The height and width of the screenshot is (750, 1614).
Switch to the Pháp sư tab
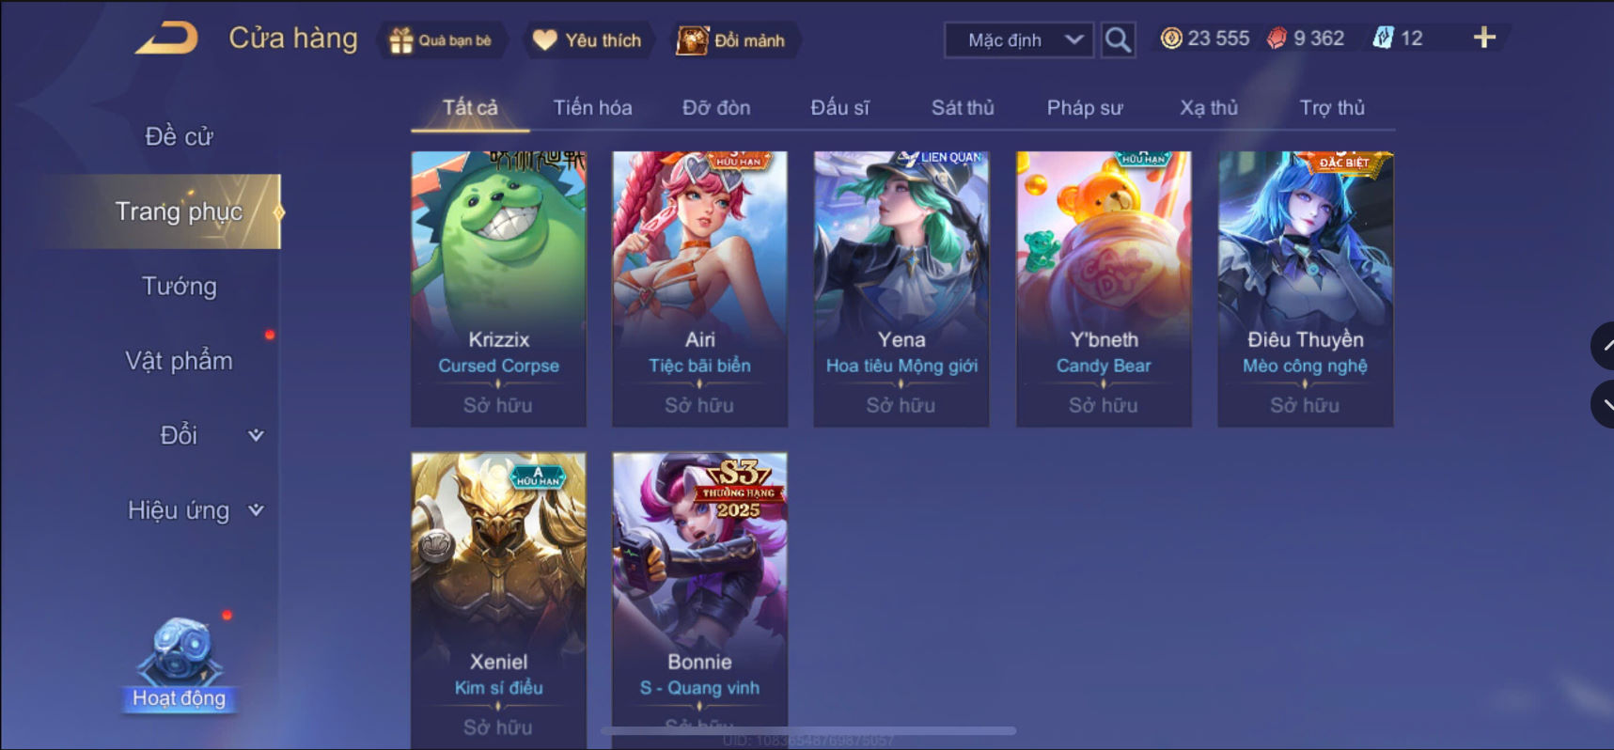(1085, 107)
